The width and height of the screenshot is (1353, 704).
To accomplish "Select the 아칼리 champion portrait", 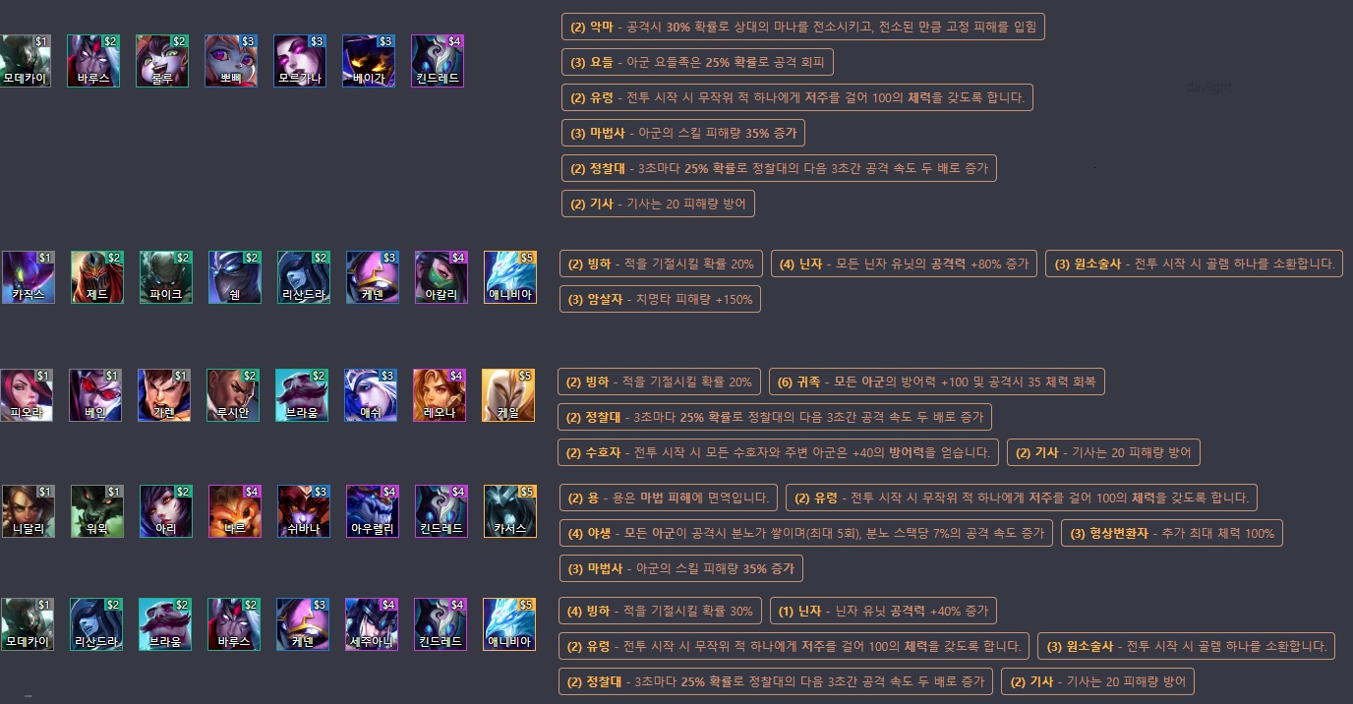I will [x=441, y=277].
